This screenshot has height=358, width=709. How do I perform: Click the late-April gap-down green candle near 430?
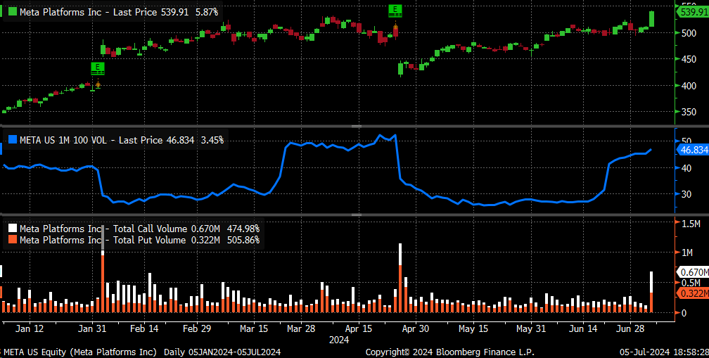point(401,69)
